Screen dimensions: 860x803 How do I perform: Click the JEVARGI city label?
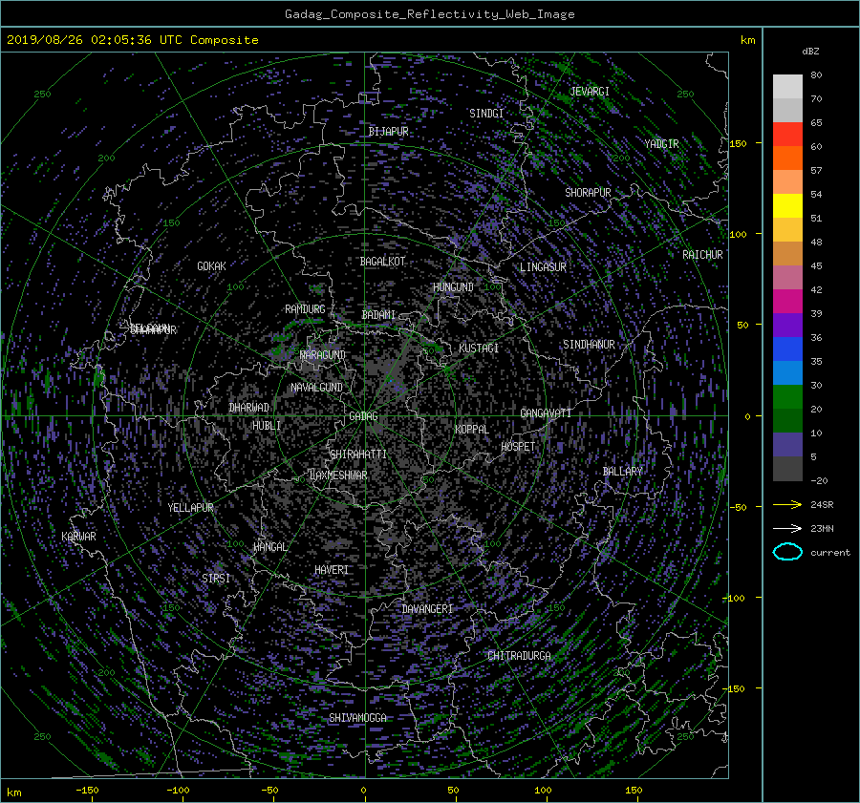tap(590, 92)
